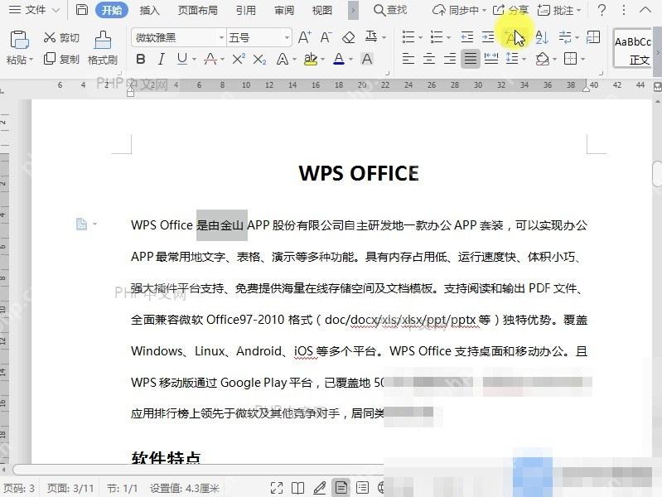Click the table-style icon beside paragraph marks
This screenshot has width=662, height=497.
593,37
